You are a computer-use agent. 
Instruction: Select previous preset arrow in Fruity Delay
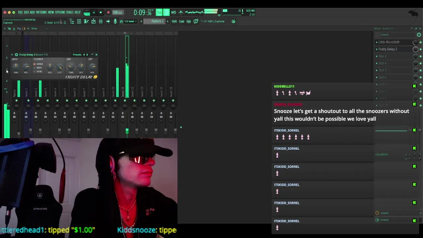tap(84, 55)
